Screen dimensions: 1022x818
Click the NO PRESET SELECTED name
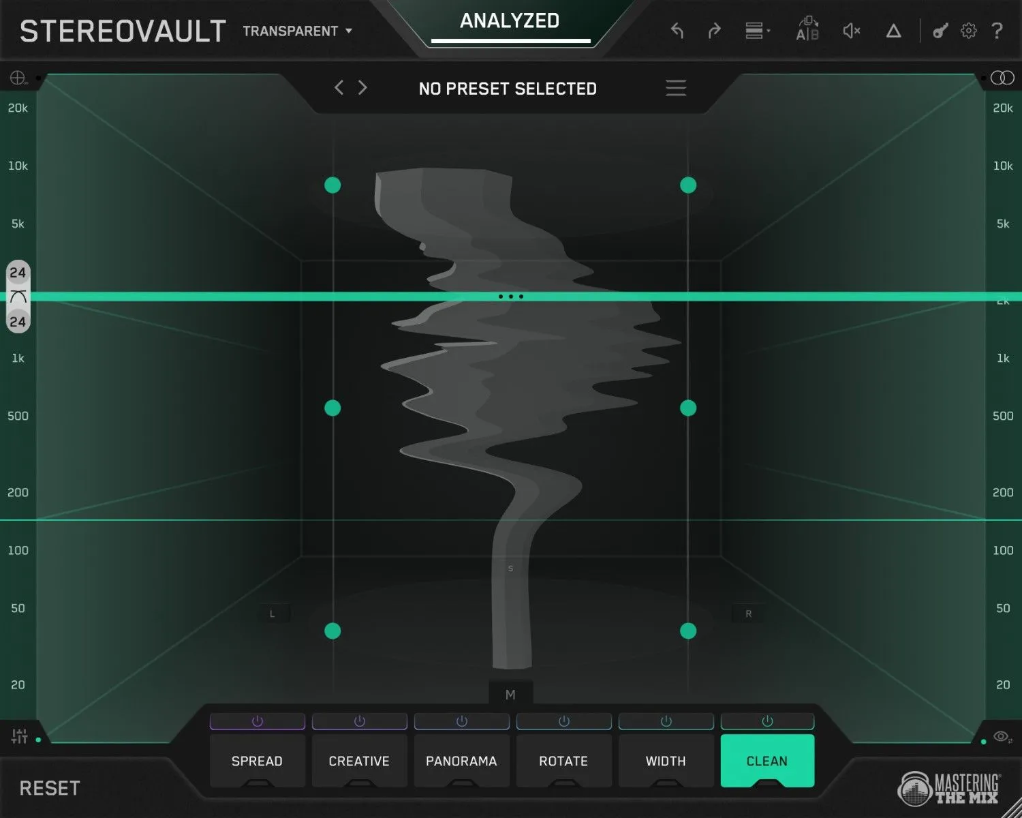click(508, 89)
